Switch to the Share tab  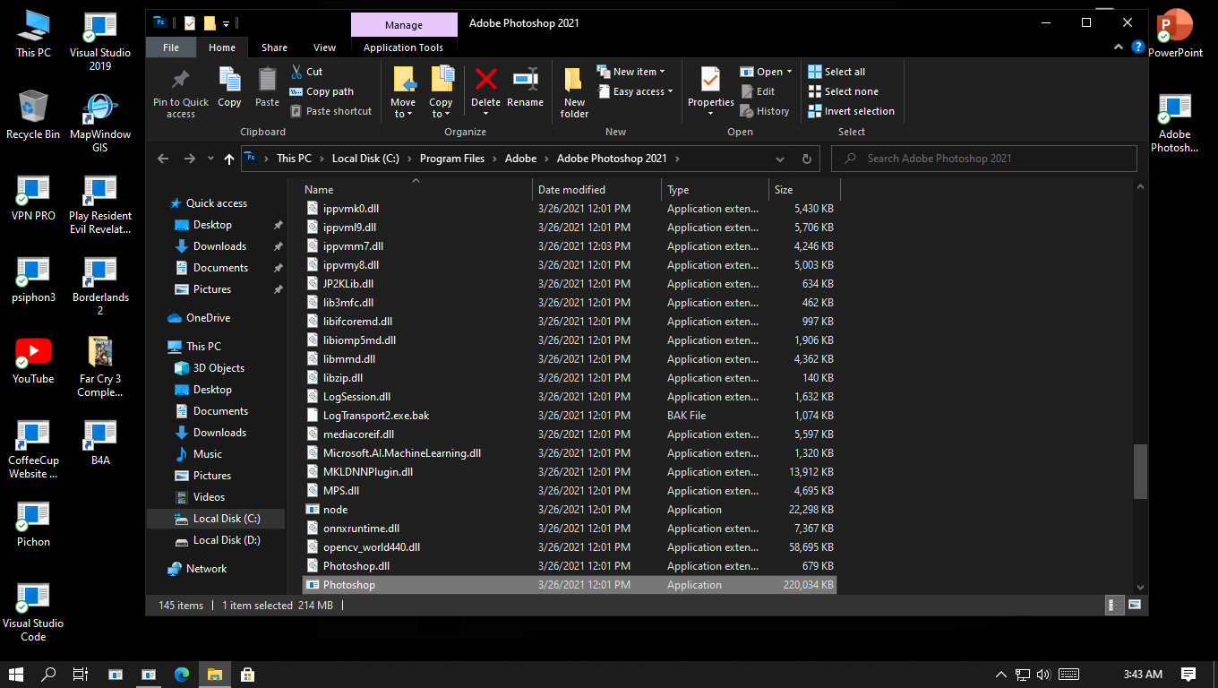(274, 47)
